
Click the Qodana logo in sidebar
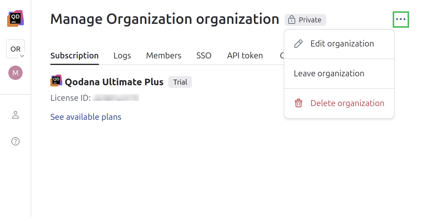[x=15, y=18]
